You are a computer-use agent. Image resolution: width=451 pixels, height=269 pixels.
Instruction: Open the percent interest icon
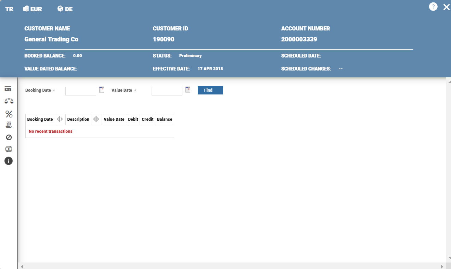click(9, 114)
